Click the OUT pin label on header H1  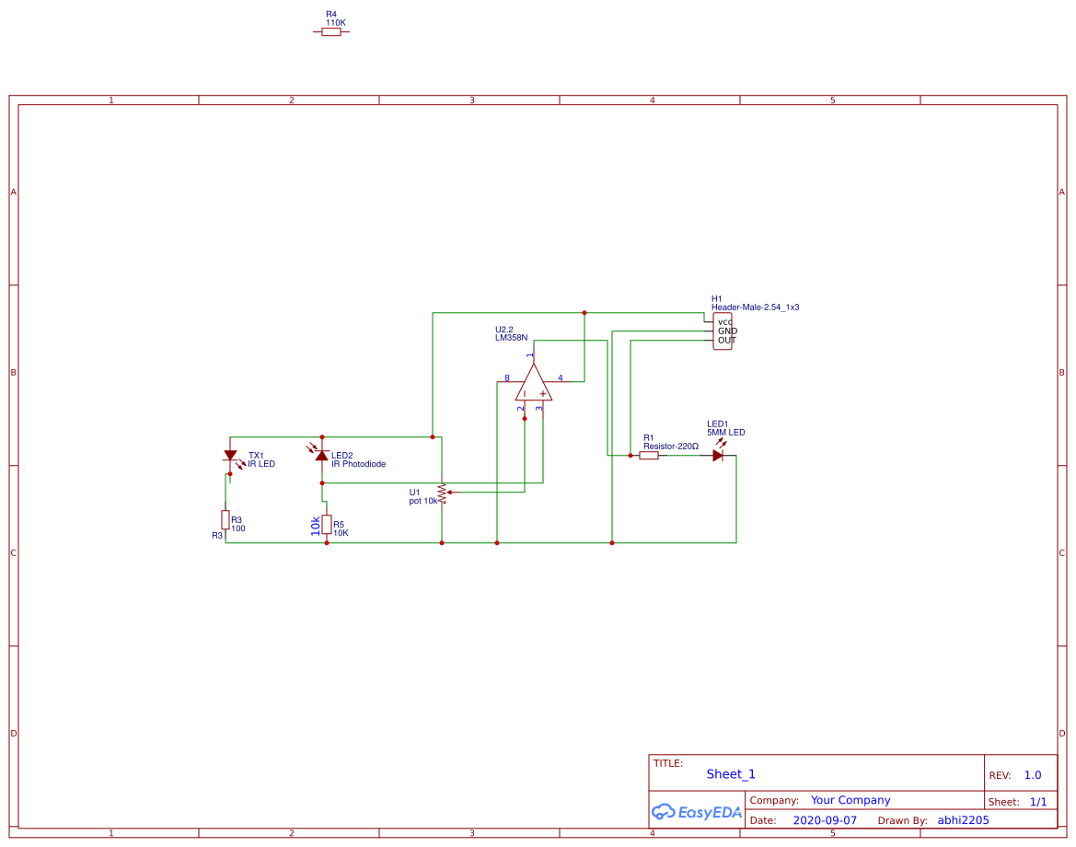(x=728, y=339)
